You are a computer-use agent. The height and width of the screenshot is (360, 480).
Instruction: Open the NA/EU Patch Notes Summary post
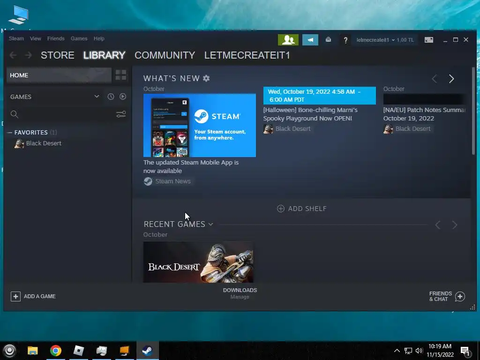tap(424, 114)
